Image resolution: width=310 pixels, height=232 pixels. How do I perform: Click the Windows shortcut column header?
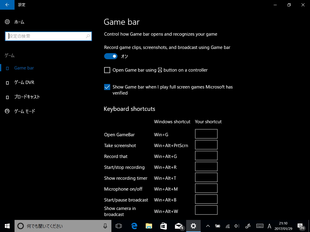pos(172,122)
